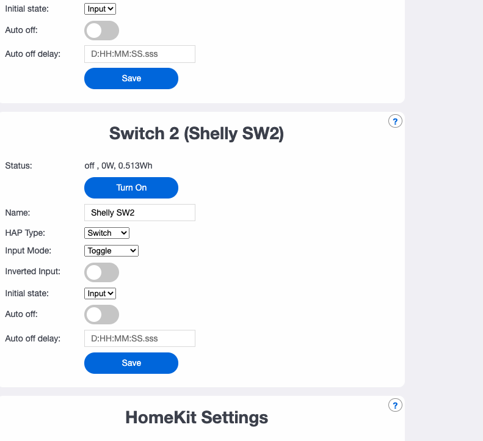Screen dimensions: 483x441
Task: Click the Inverted Input label
Action: [32, 272]
